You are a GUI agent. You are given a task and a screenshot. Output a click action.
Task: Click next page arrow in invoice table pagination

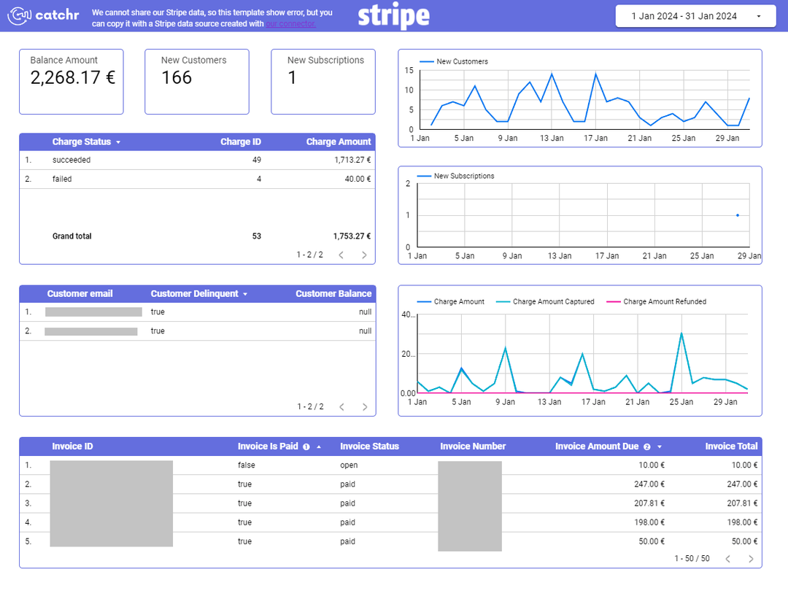[752, 558]
